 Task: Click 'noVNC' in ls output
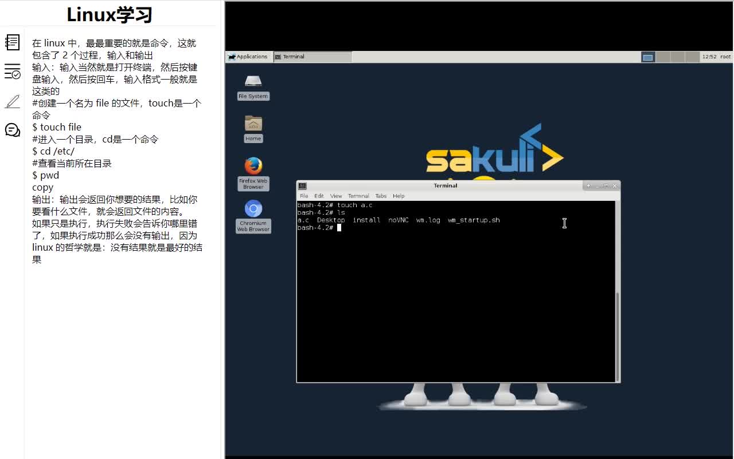coord(399,220)
